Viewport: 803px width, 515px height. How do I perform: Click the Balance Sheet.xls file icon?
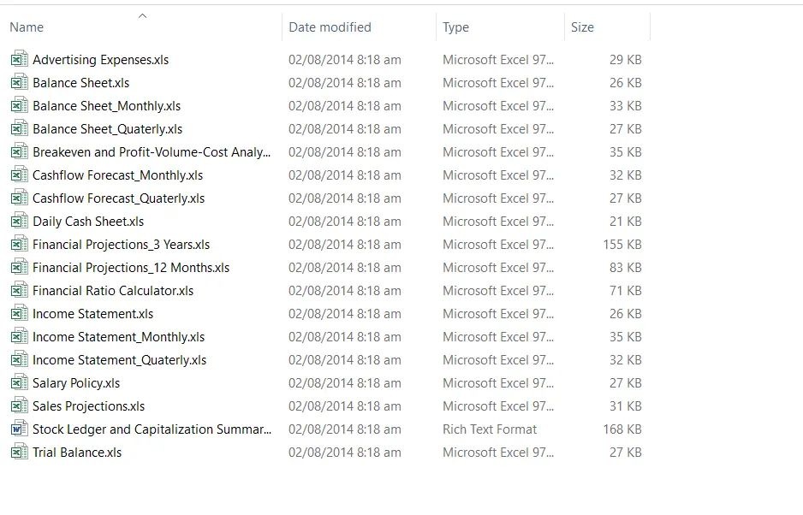[20, 82]
